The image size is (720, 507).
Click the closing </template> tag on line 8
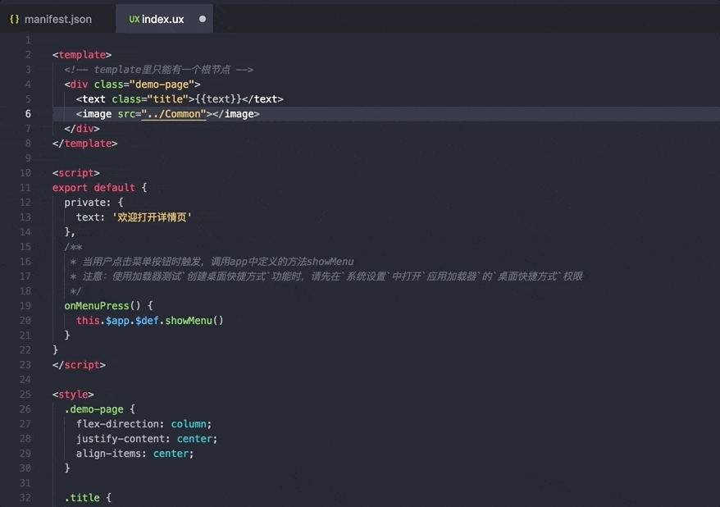[84, 144]
